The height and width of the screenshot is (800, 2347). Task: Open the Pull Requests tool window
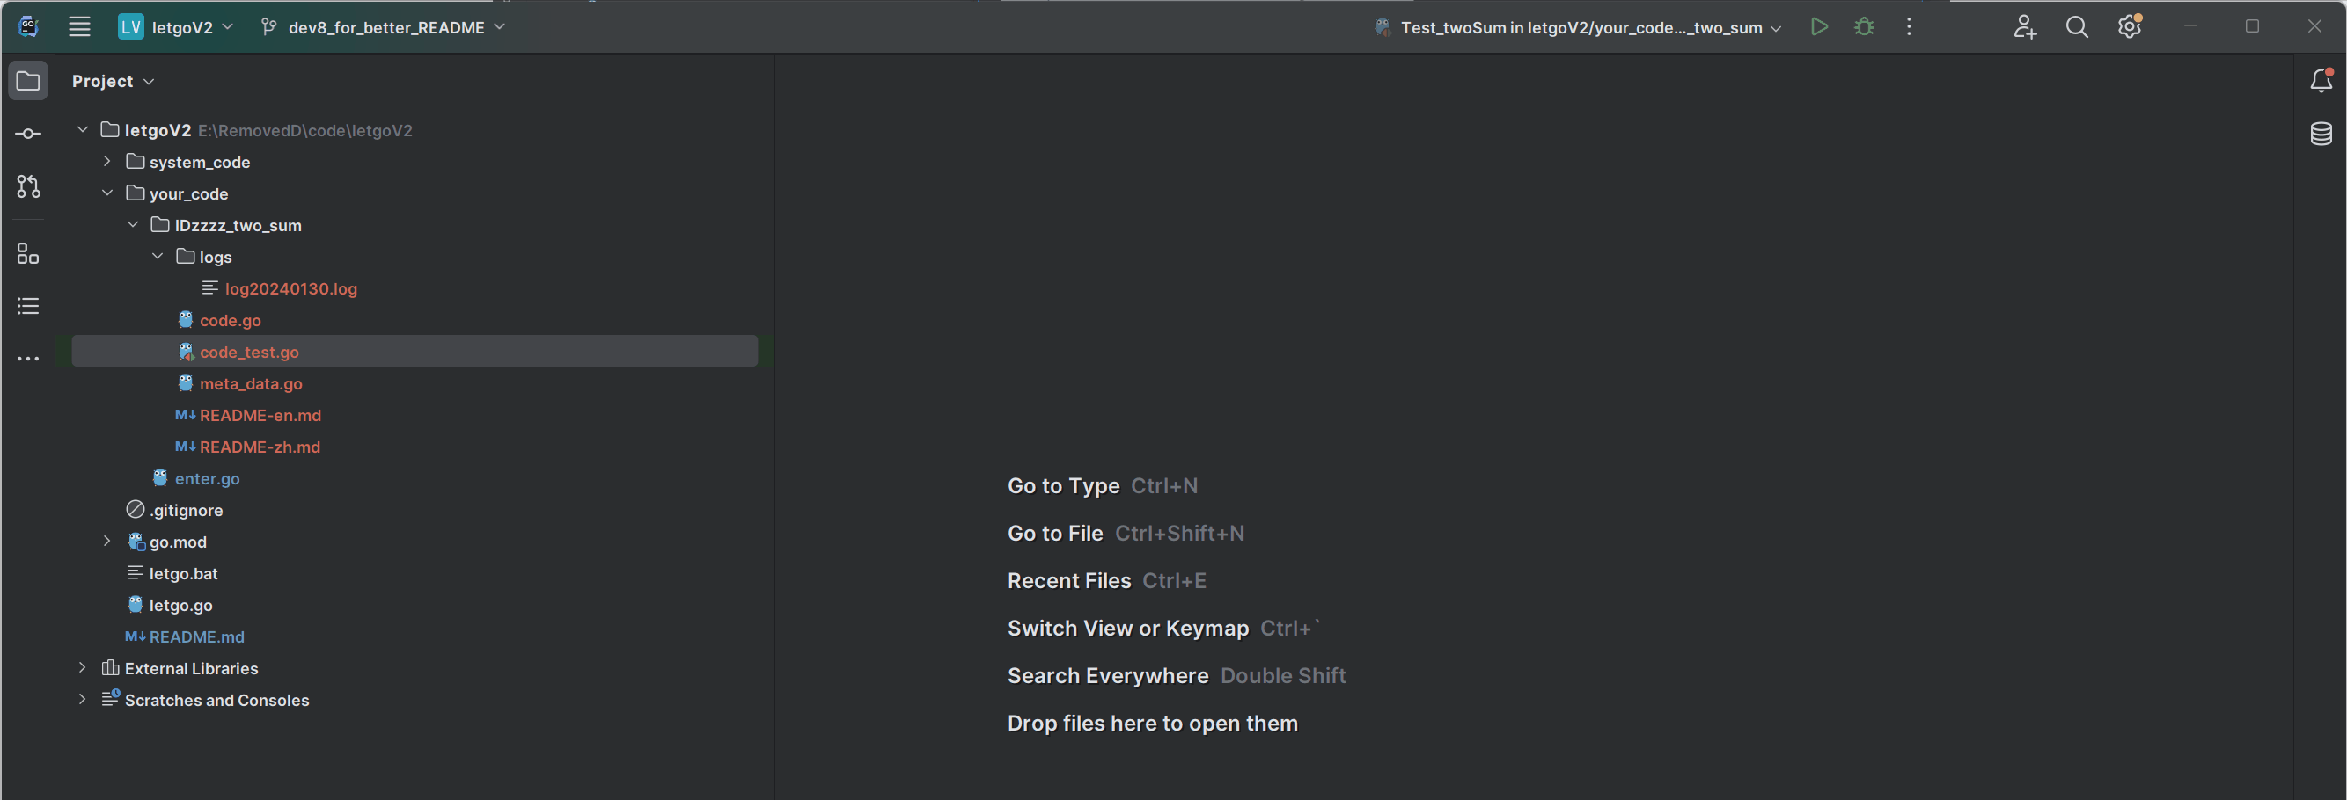(28, 186)
